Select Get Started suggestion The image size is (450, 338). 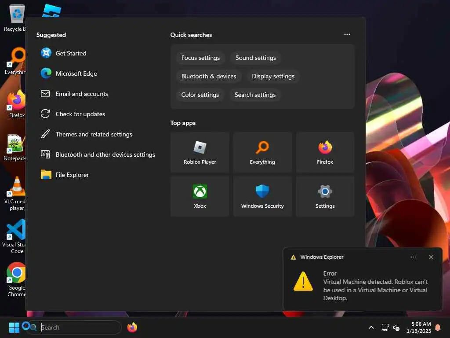(x=63, y=53)
